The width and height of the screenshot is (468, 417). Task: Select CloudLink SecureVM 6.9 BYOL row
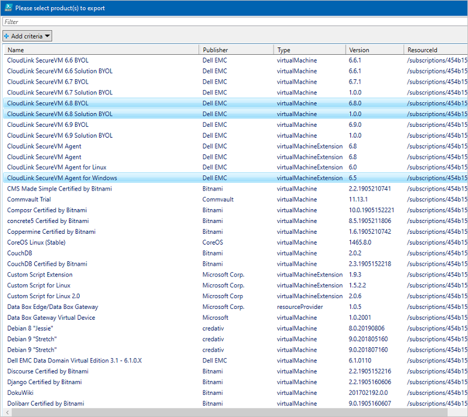pos(235,124)
